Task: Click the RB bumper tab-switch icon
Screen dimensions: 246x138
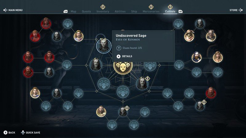Action: click(x=181, y=11)
